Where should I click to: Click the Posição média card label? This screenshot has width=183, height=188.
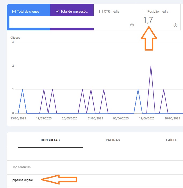158,12
